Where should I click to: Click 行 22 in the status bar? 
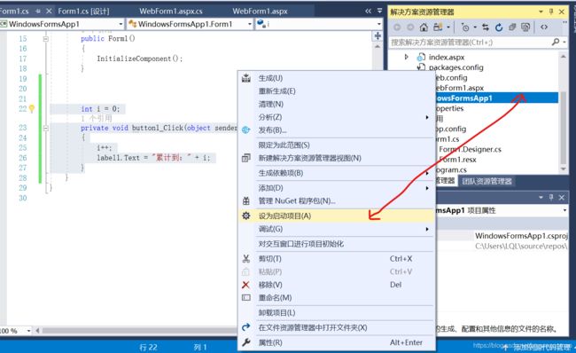tap(148, 347)
